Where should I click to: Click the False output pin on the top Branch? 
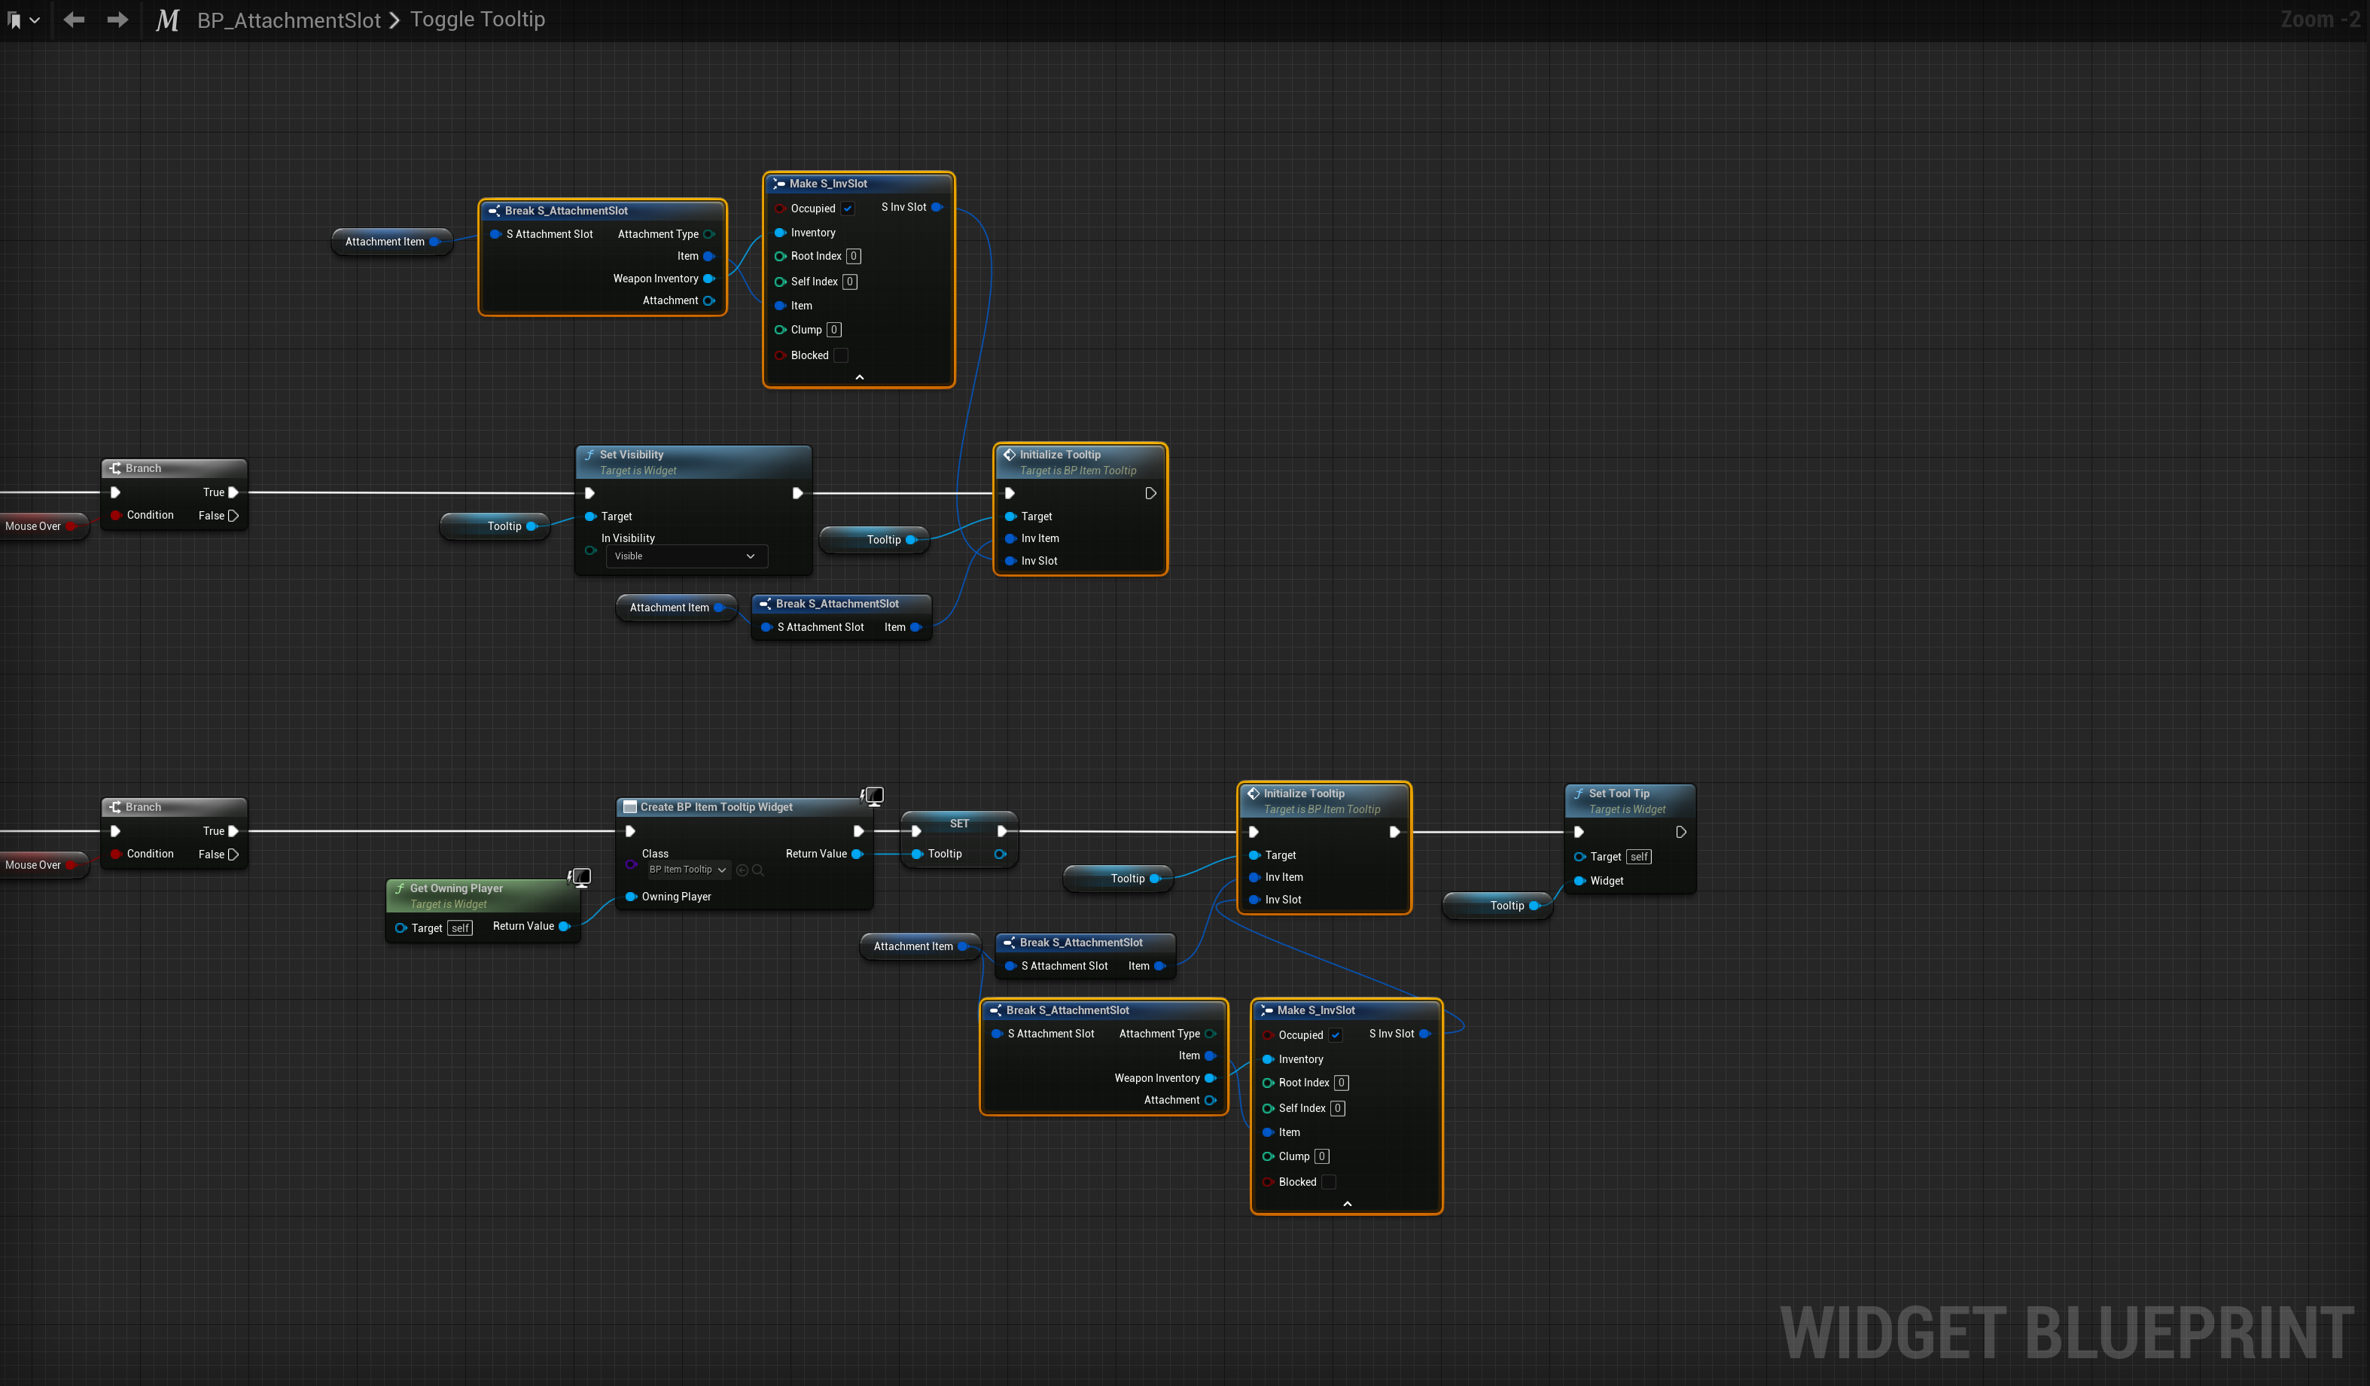pos(233,515)
